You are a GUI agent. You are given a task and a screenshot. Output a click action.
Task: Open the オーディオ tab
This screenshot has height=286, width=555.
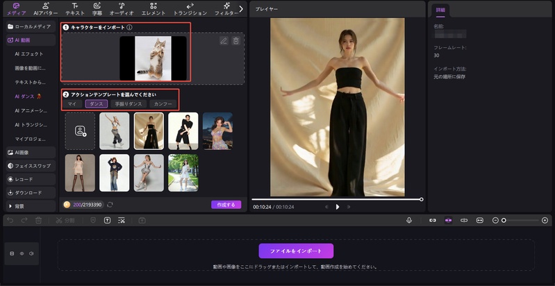coord(122,9)
